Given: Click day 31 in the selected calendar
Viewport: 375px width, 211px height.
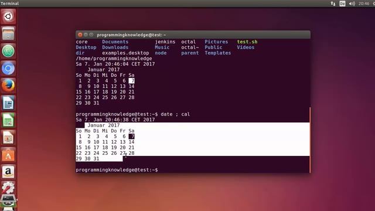Looking at the screenshot, I should click(x=96, y=159).
